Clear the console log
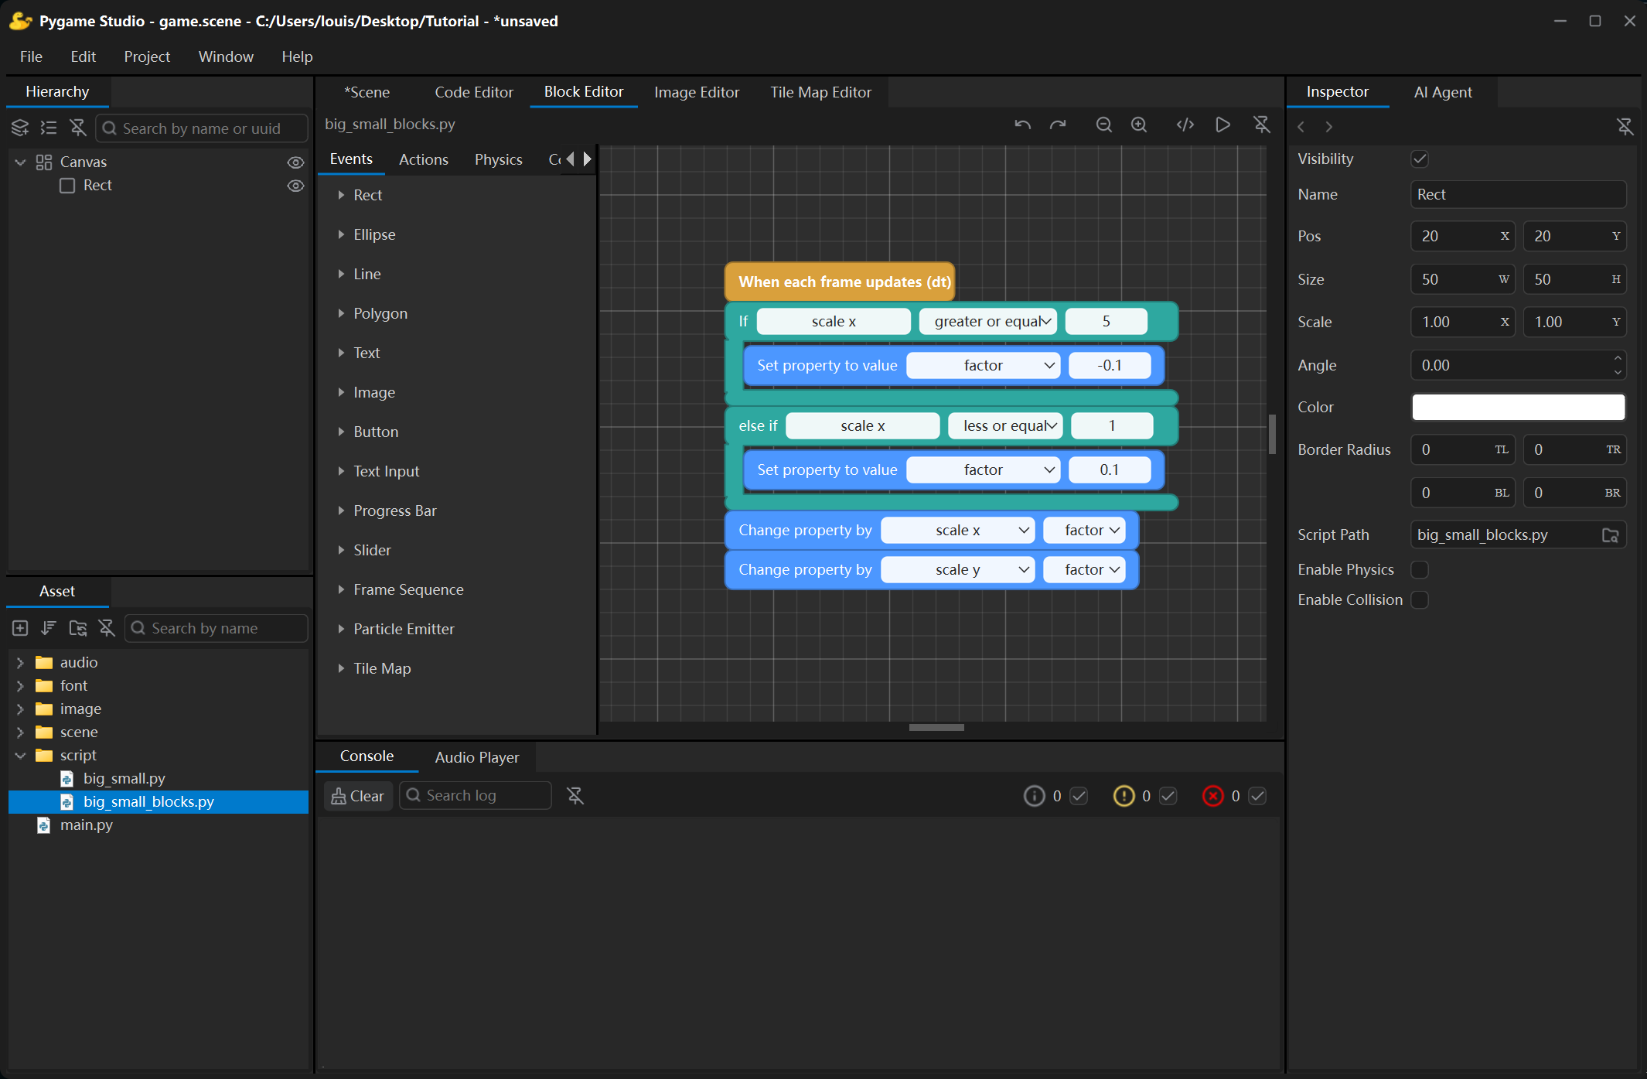This screenshot has height=1079, width=1647. click(x=358, y=796)
